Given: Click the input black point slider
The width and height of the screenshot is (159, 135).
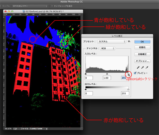Looking at the screenshot, I should tap(86, 74).
